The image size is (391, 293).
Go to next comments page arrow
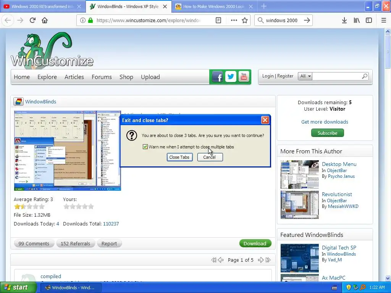pos(260,260)
